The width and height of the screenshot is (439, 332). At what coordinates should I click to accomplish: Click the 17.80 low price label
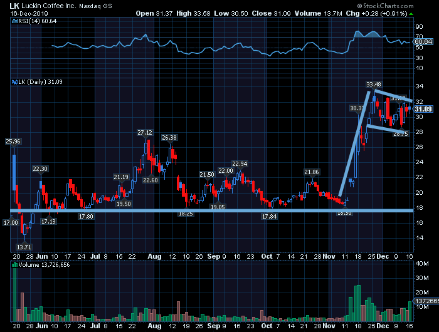tap(86, 217)
